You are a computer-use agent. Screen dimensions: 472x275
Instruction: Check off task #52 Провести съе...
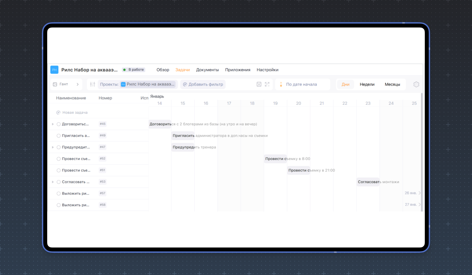[x=59, y=159]
